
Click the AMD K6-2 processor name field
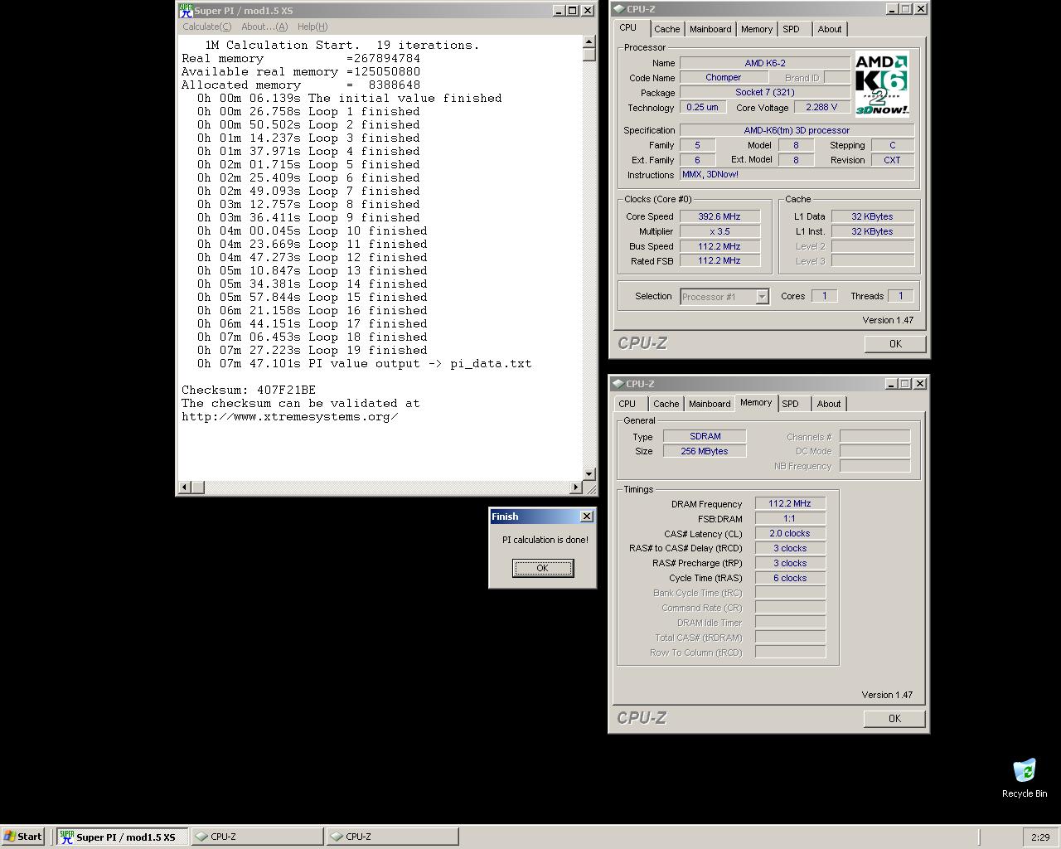tap(765, 63)
